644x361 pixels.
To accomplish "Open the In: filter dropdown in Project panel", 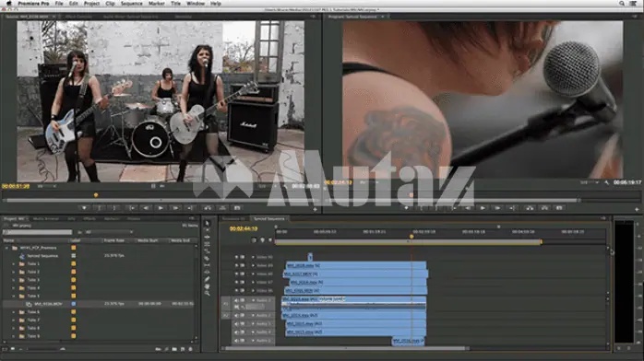I will tap(110, 232).
